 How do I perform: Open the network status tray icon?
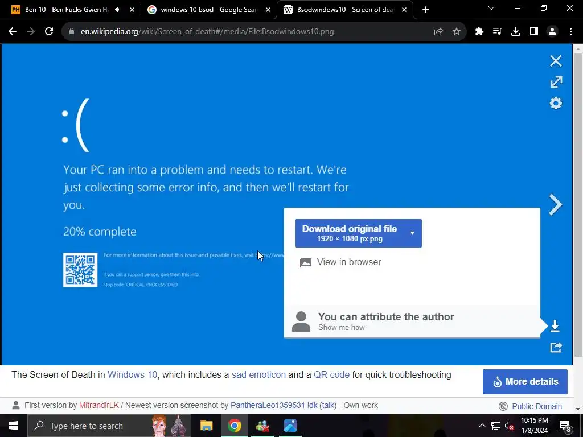tap(496, 426)
